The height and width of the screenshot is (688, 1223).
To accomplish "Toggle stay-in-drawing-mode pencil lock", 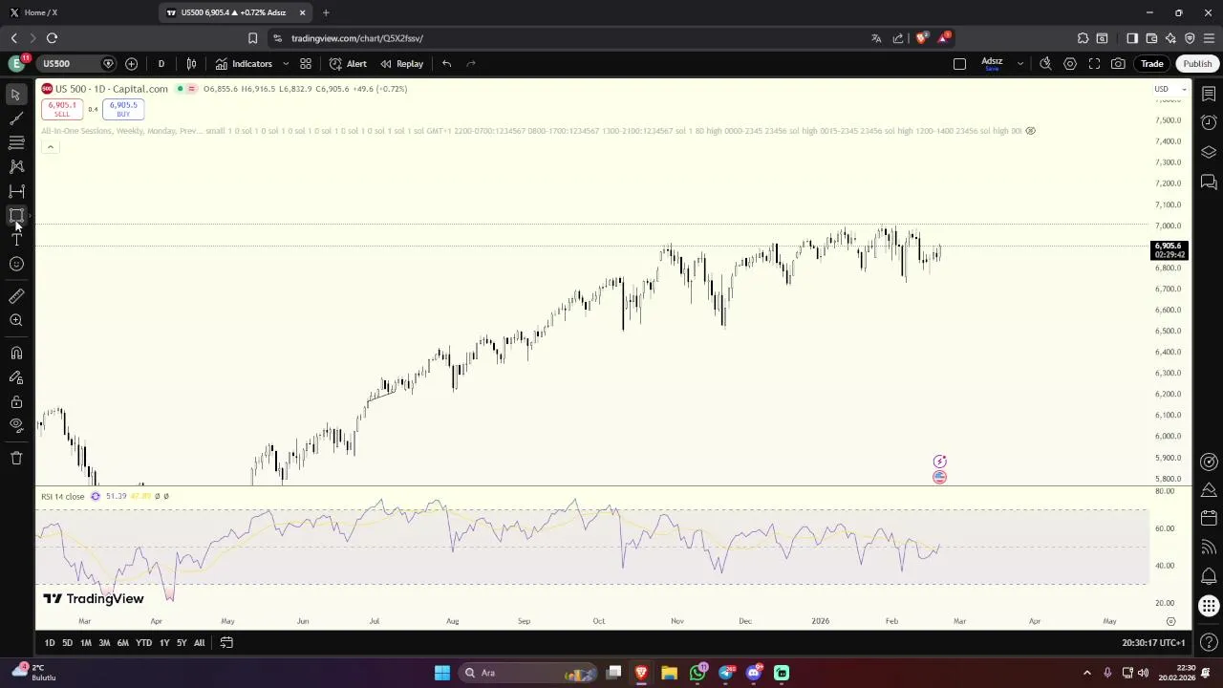I will (x=16, y=377).
